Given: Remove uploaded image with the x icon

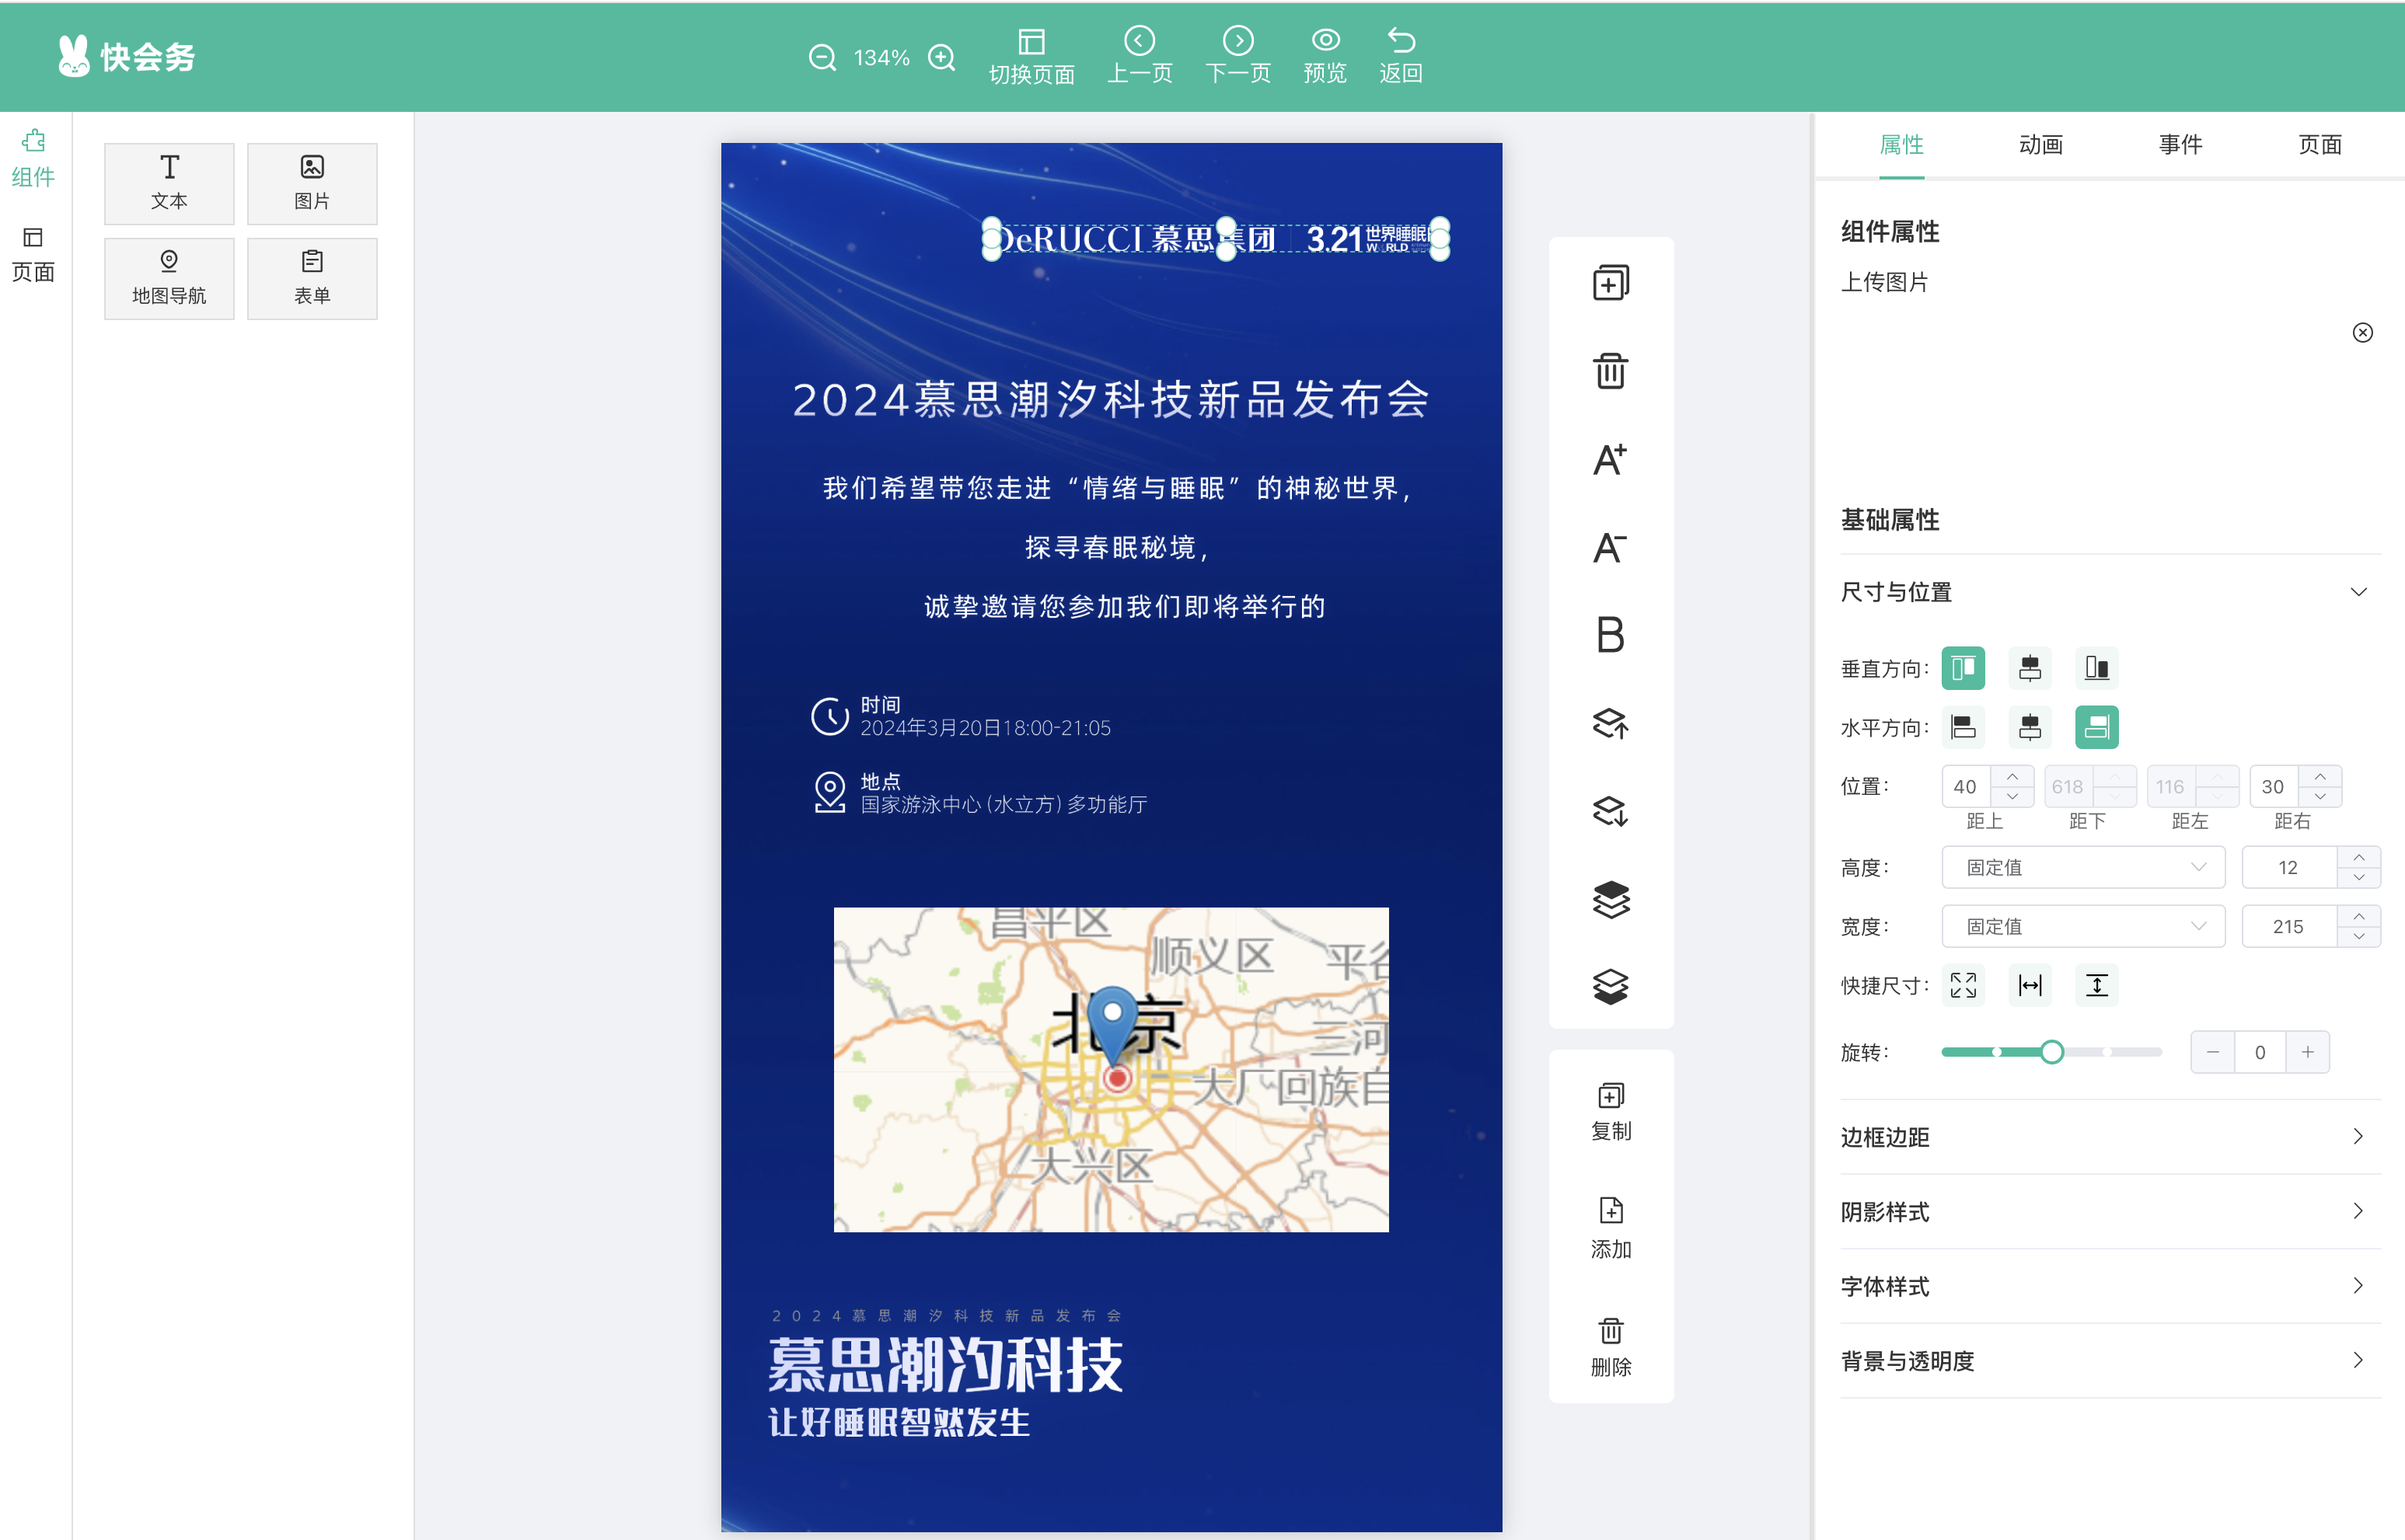Looking at the screenshot, I should tap(2362, 333).
